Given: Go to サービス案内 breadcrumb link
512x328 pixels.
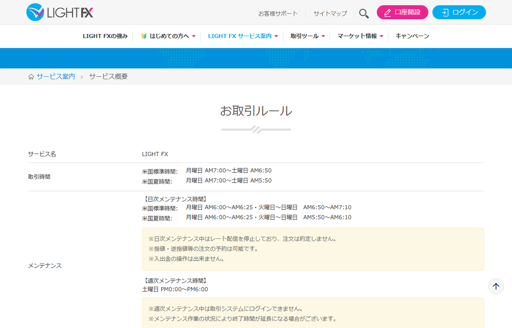Looking at the screenshot, I should [x=56, y=76].
